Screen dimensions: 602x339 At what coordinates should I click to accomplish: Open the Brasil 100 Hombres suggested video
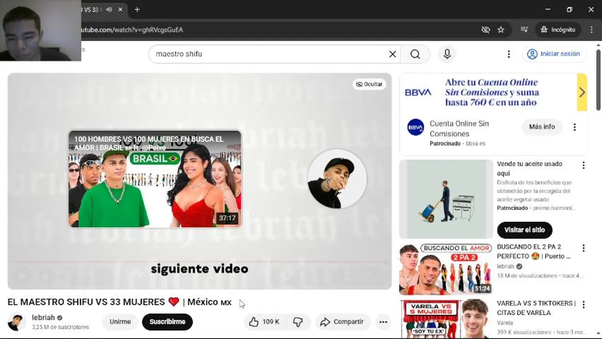click(155, 179)
